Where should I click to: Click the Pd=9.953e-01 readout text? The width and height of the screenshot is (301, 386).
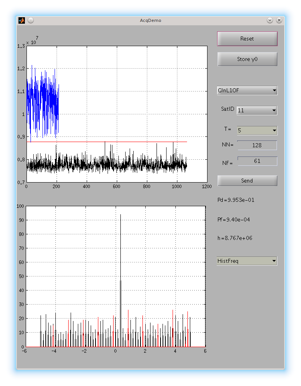tap(236, 200)
